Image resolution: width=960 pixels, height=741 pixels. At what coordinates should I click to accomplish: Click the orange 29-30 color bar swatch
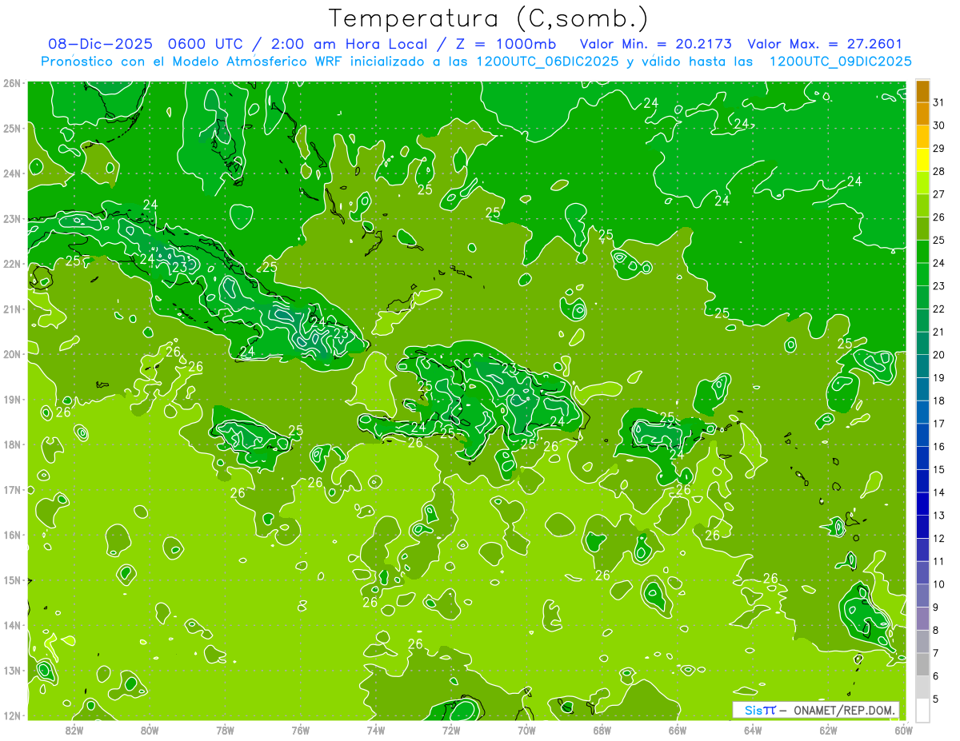[x=922, y=137]
